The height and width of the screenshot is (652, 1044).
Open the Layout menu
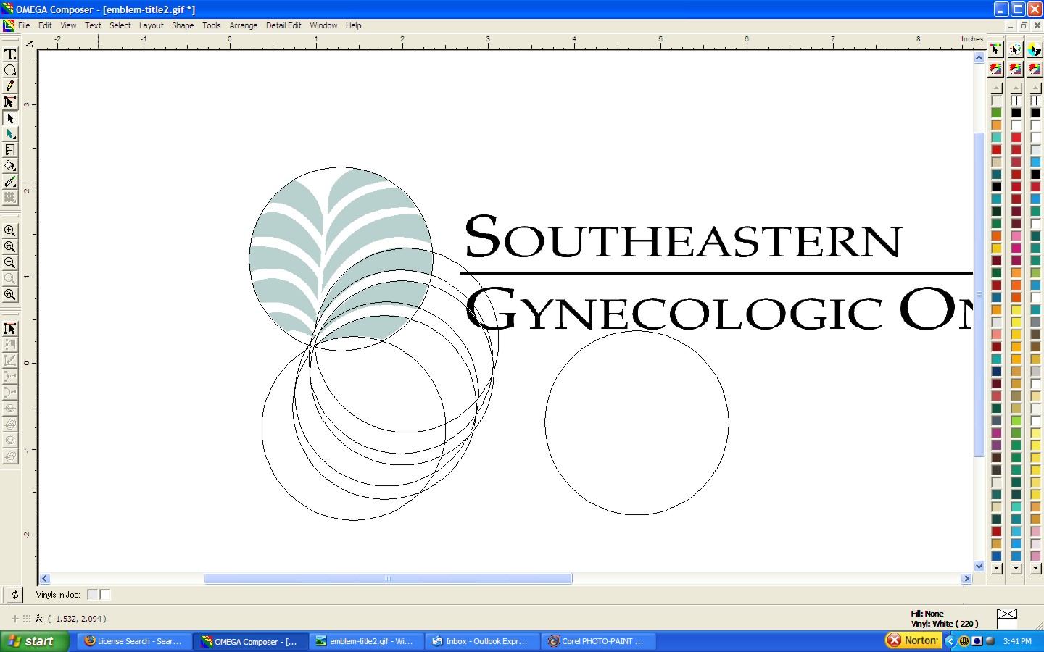(x=152, y=25)
